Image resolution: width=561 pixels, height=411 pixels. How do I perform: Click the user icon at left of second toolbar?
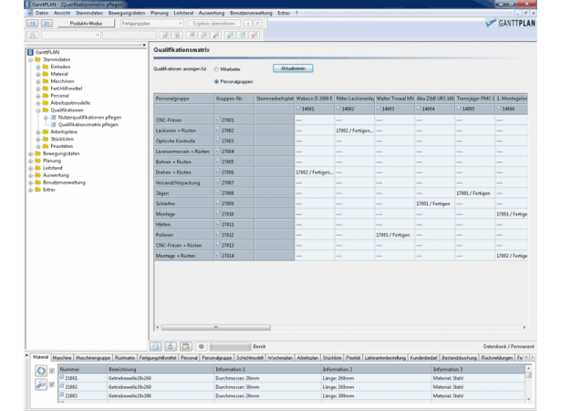(x=33, y=35)
